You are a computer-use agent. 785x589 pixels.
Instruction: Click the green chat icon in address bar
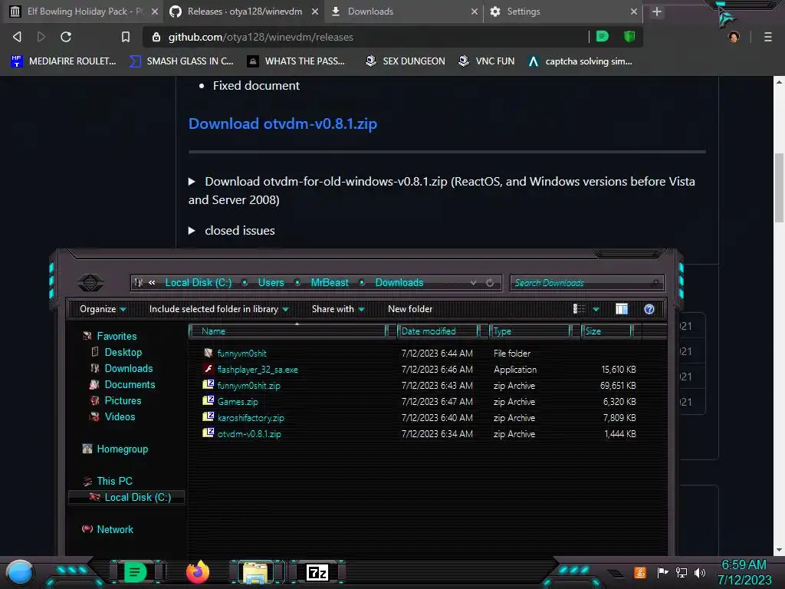(x=603, y=36)
